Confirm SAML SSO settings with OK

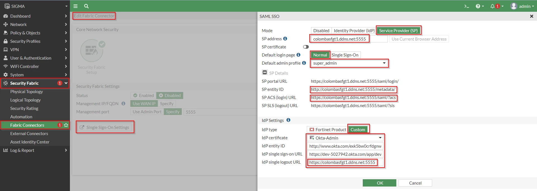(x=380, y=183)
